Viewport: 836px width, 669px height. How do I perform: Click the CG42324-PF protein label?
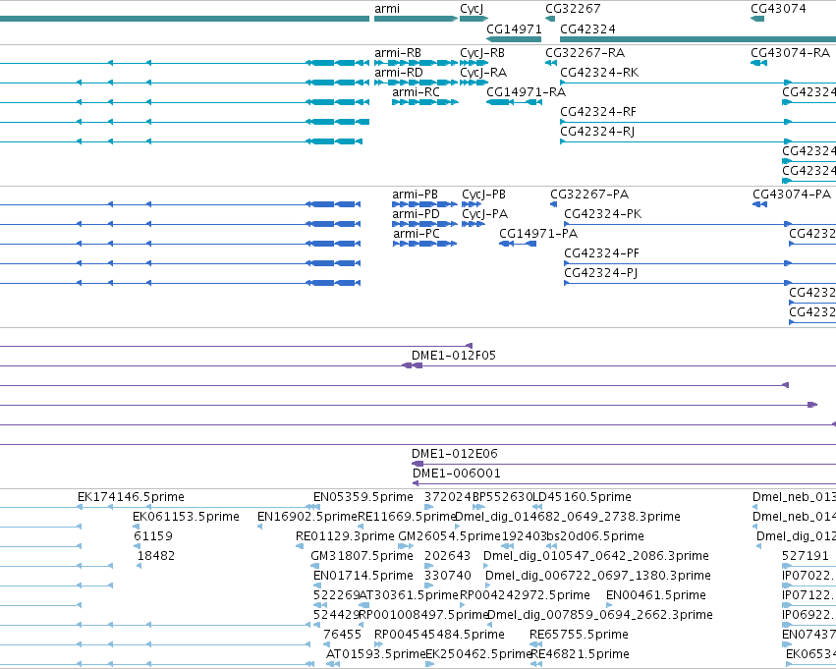point(601,253)
